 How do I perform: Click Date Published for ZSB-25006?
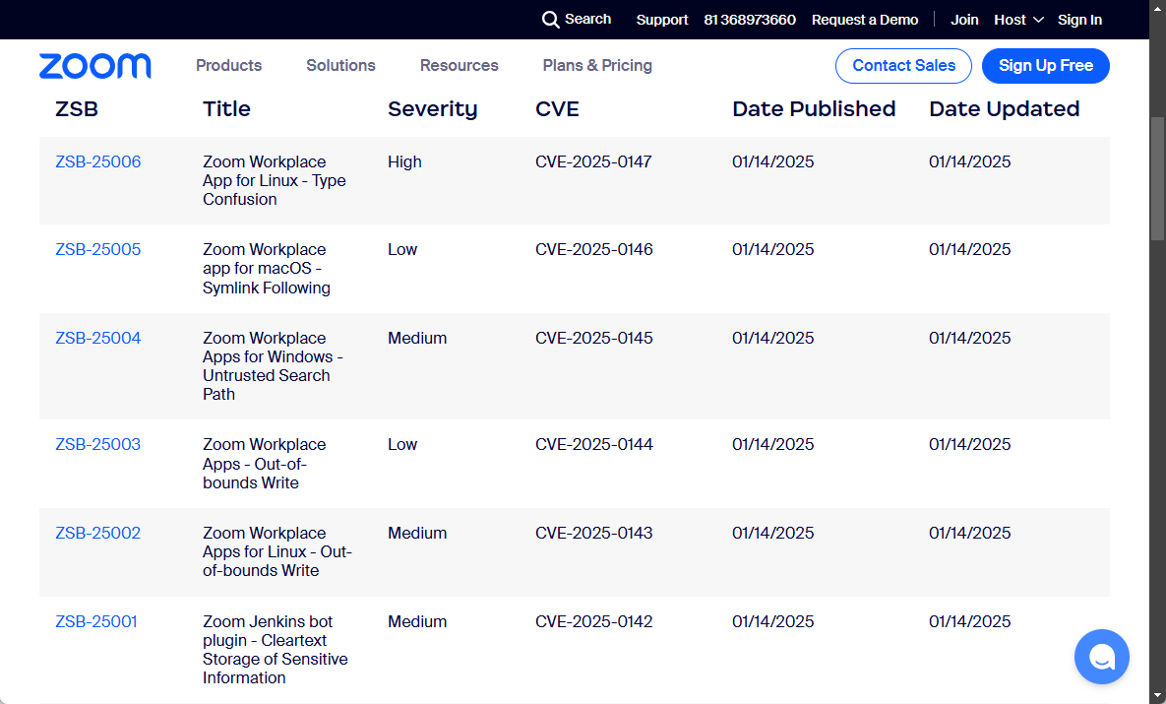773,161
